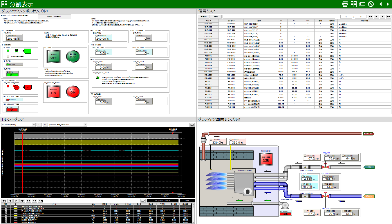This screenshot has height=224, width=392.
Task: Go to next screen with header right arrow
Action: coord(388,4)
